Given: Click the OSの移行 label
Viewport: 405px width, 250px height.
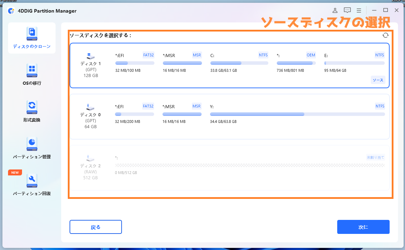Looking at the screenshot, I should [x=32, y=83].
